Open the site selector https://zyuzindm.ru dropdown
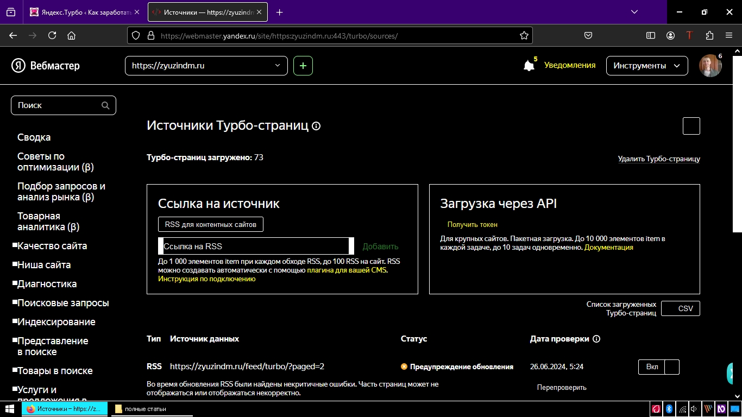 click(x=206, y=66)
